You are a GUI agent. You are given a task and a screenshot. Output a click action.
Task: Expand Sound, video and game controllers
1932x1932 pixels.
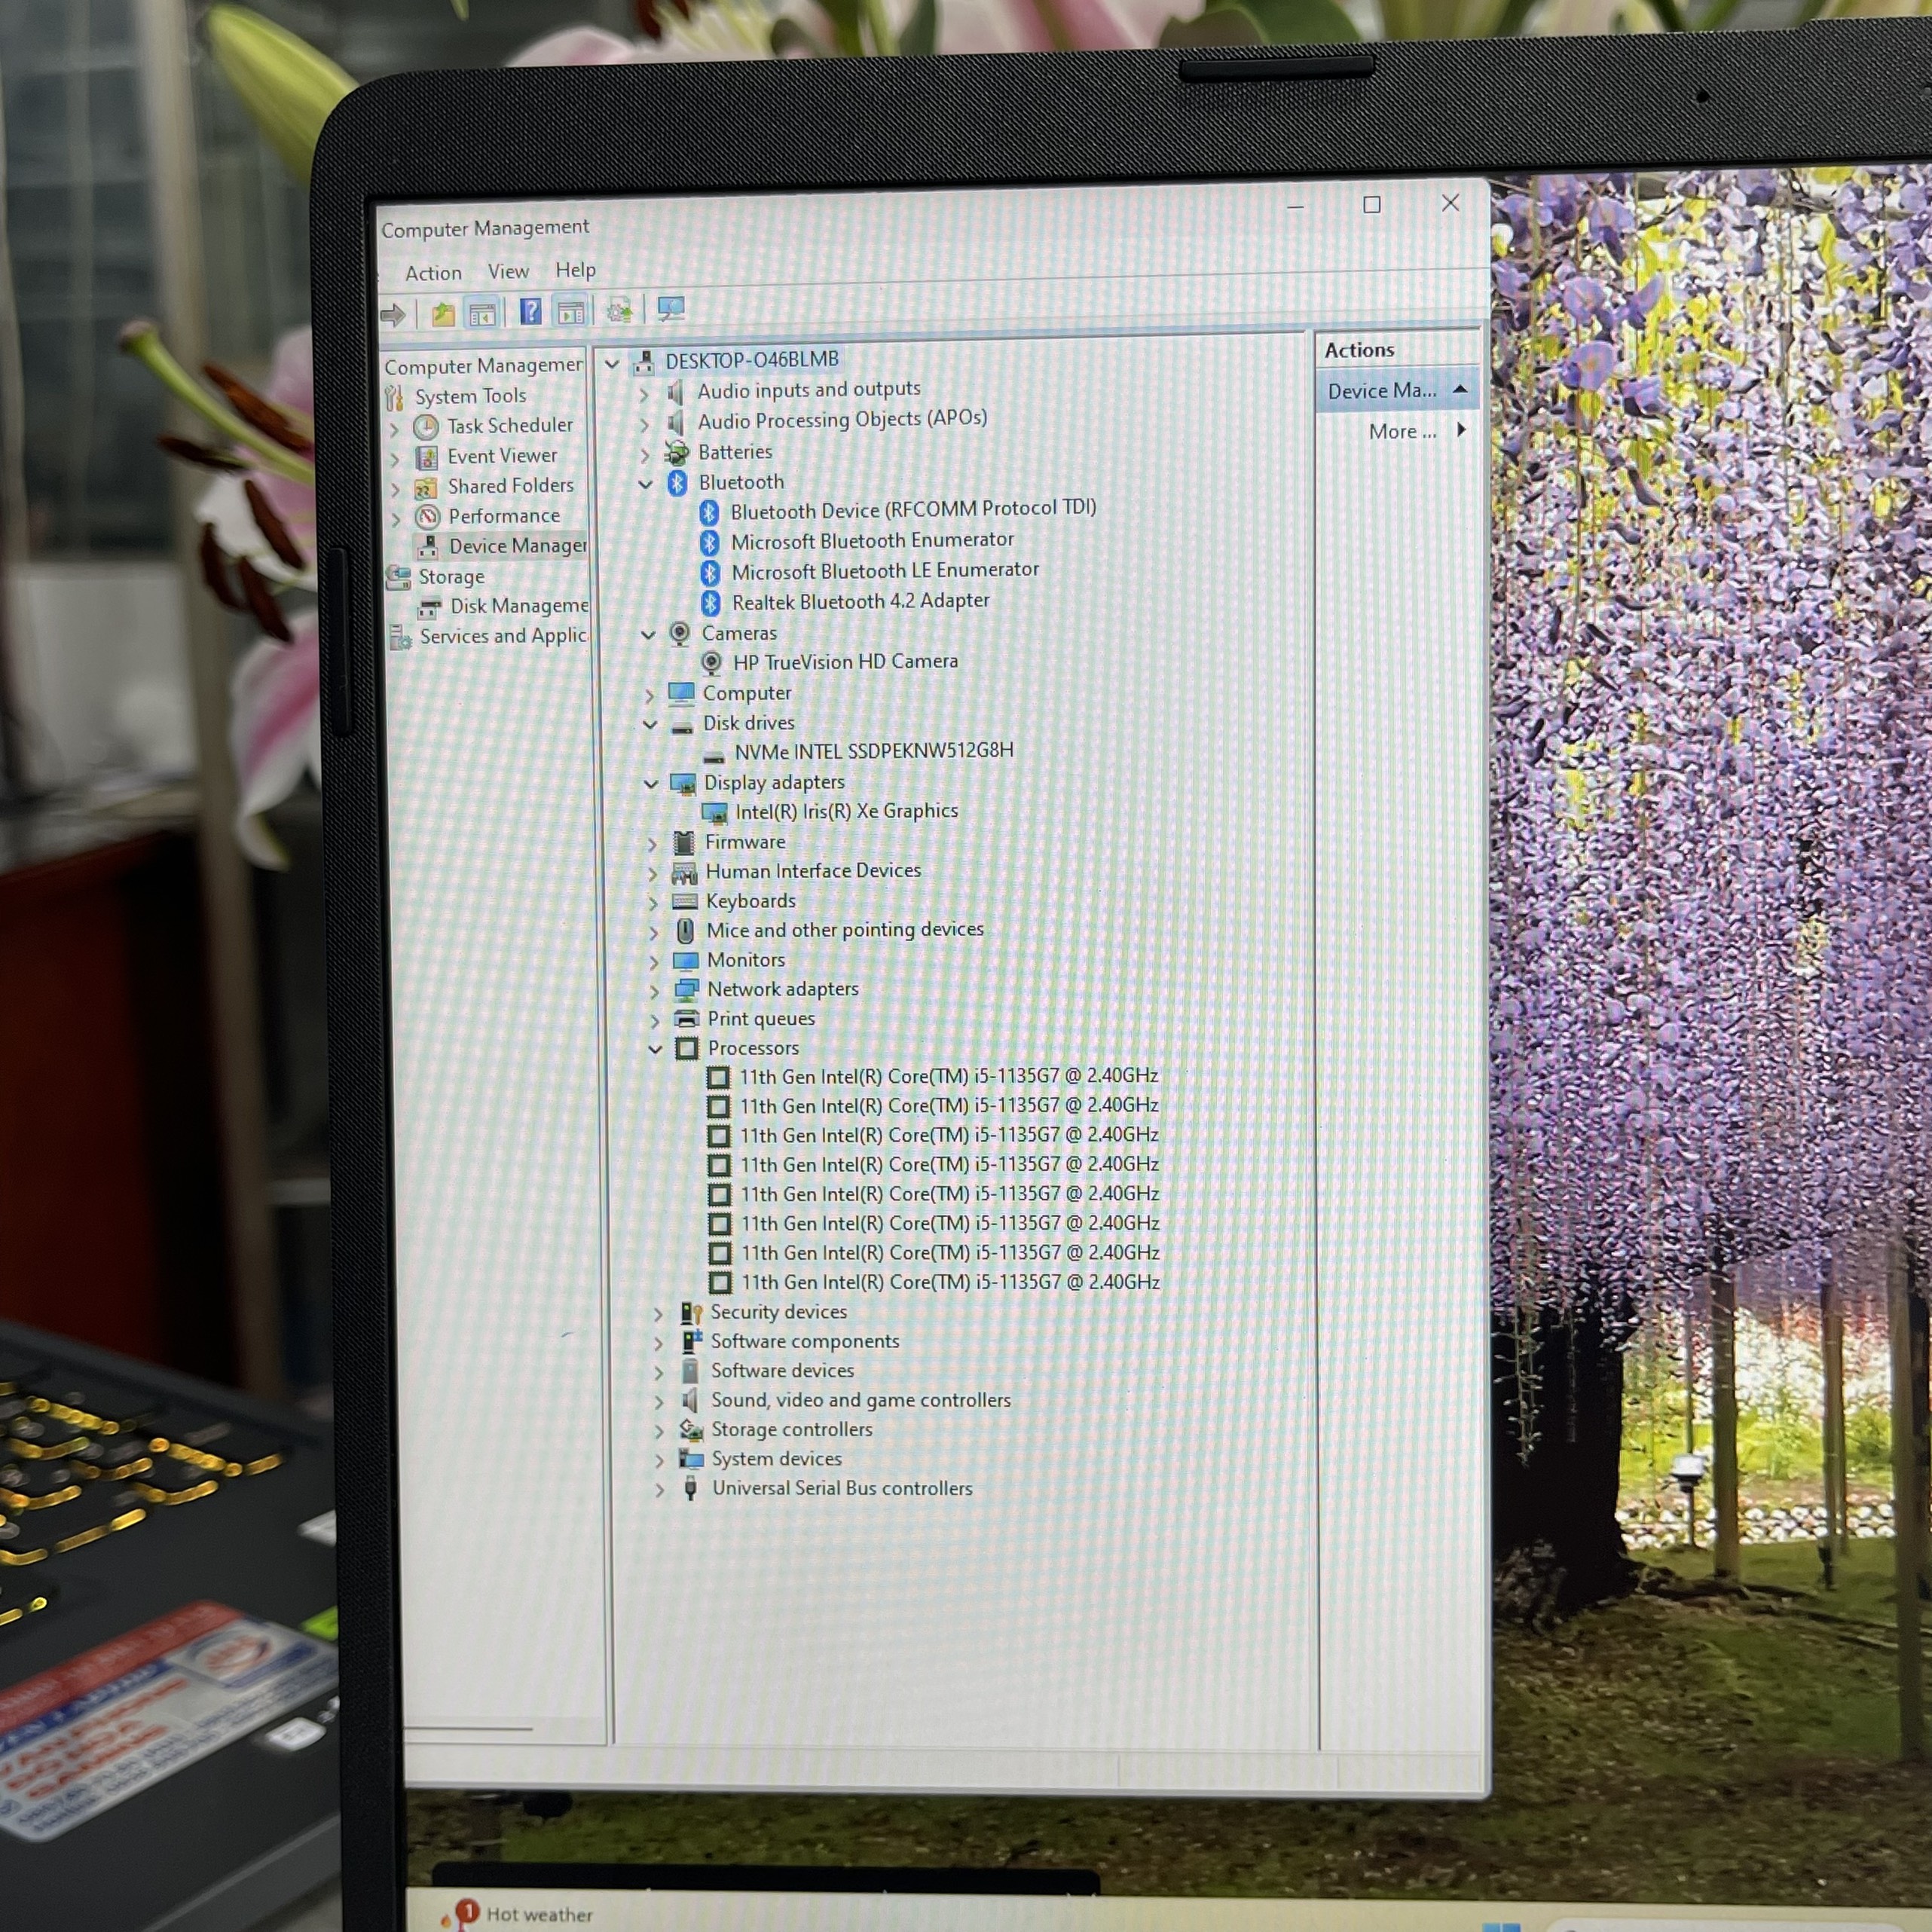pyautogui.click(x=659, y=1403)
